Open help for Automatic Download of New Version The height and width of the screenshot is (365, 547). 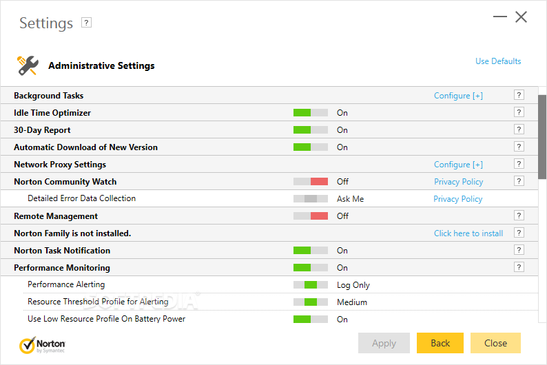(x=519, y=147)
